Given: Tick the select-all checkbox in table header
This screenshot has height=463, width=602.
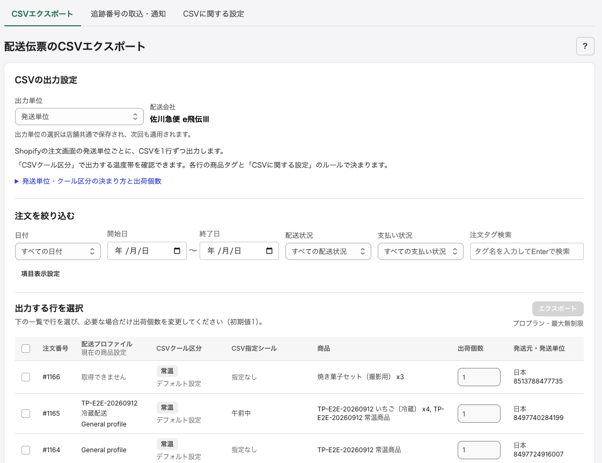Looking at the screenshot, I should pos(26,349).
